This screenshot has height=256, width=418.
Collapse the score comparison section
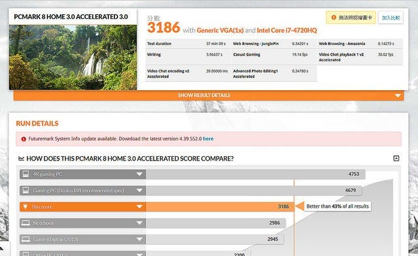tap(396, 159)
